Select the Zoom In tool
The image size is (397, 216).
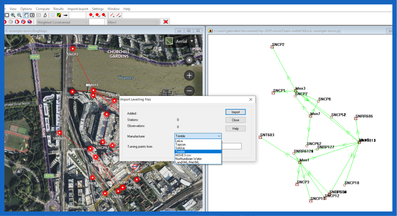coord(13,15)
